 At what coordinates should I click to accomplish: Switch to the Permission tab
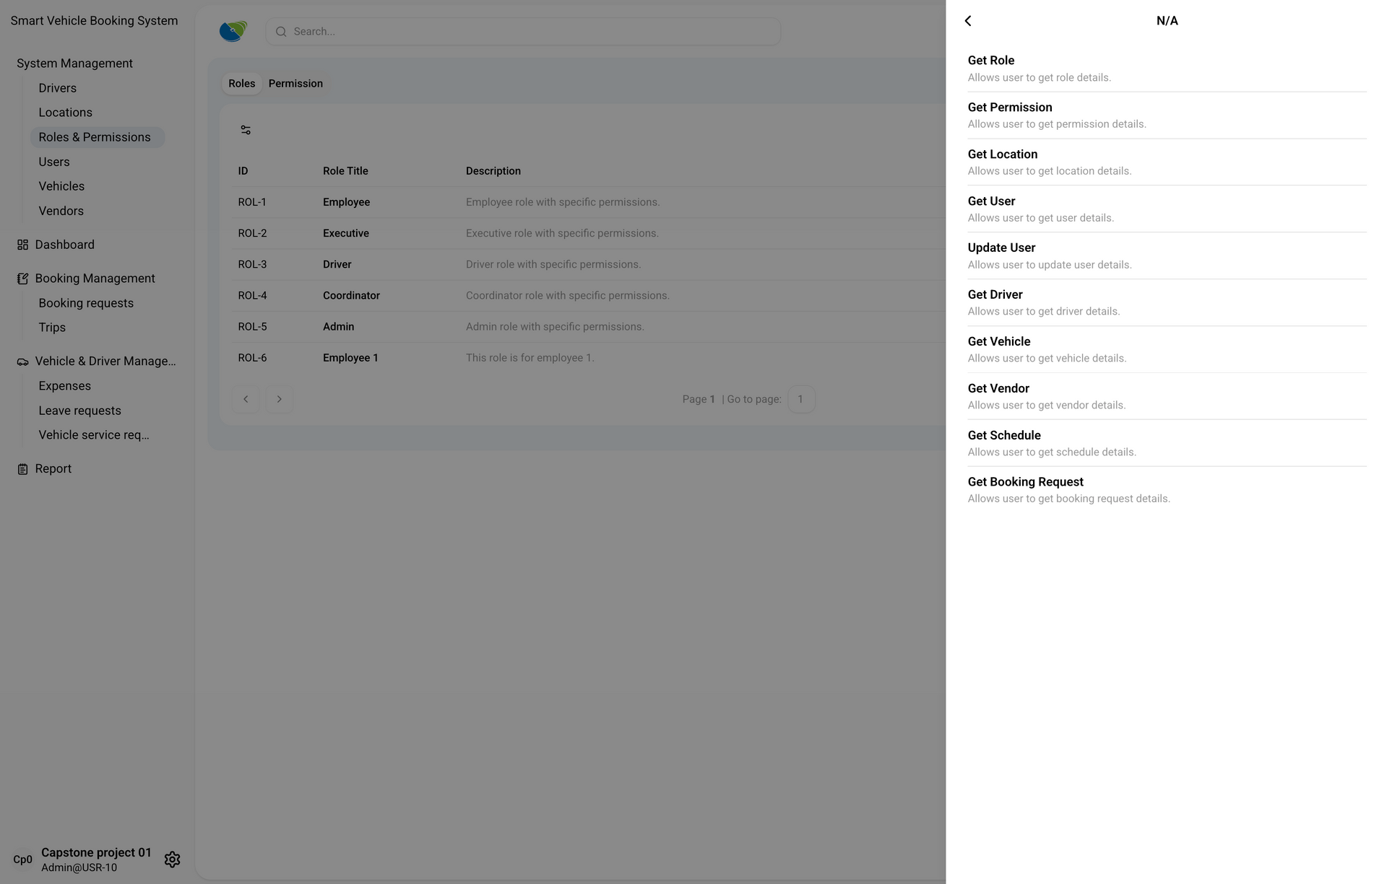[x=295, y=84]
